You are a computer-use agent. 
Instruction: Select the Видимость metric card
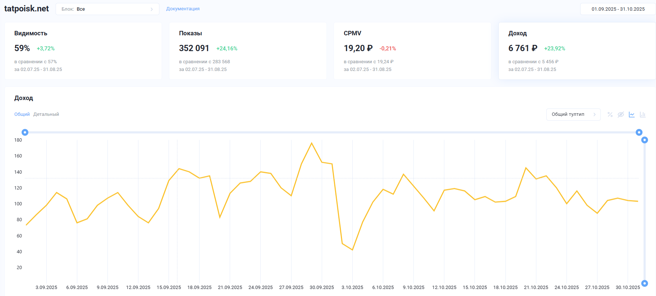[83, 51]
